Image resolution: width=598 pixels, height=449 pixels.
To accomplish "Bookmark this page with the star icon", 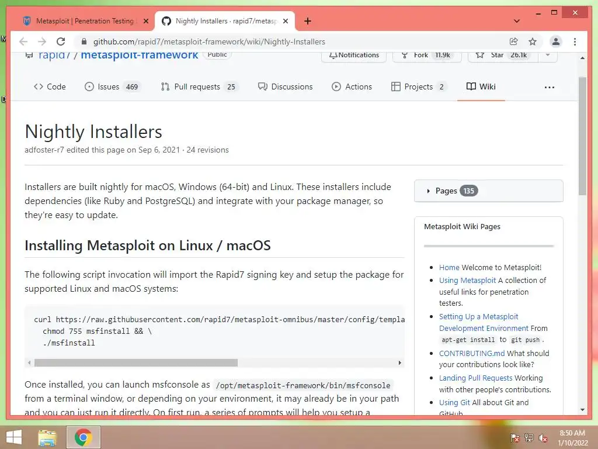I will 533,42.
